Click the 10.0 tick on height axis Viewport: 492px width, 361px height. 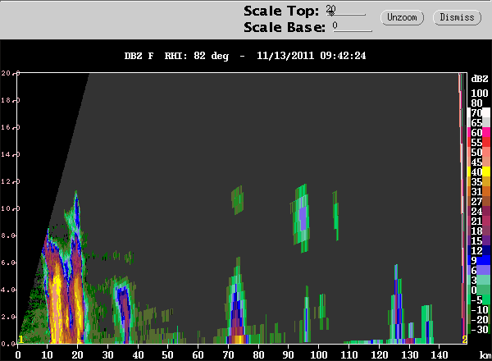[8, 208]
